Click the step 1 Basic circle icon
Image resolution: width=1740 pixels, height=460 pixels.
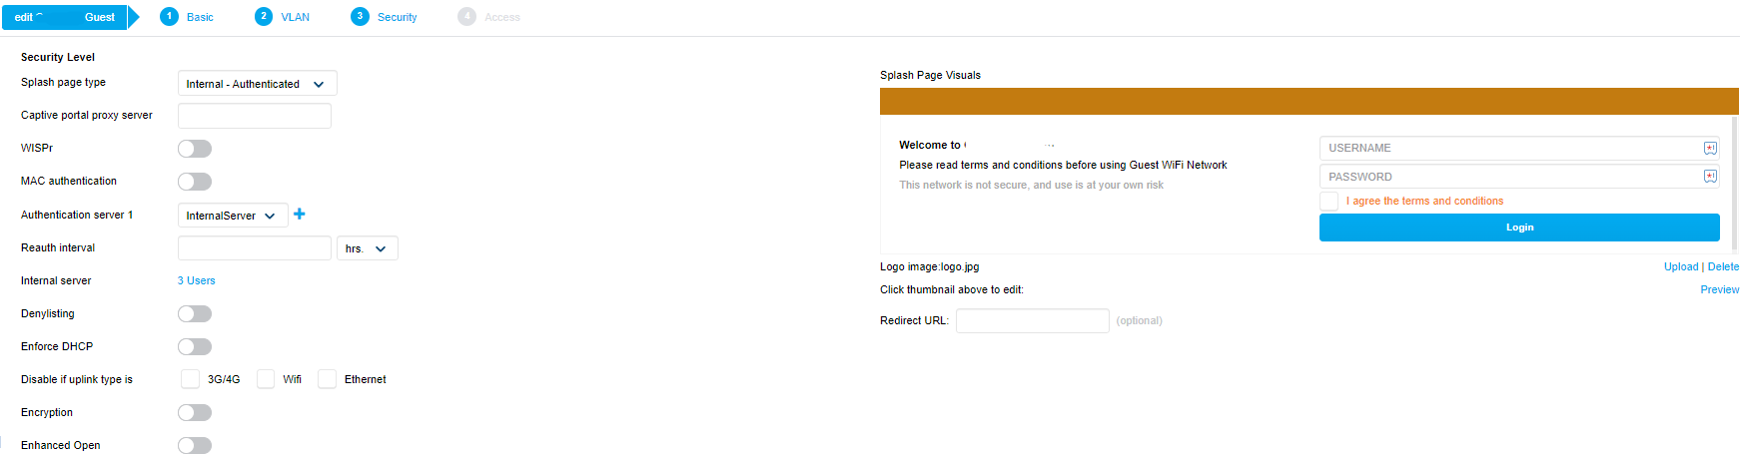[170, 16]
